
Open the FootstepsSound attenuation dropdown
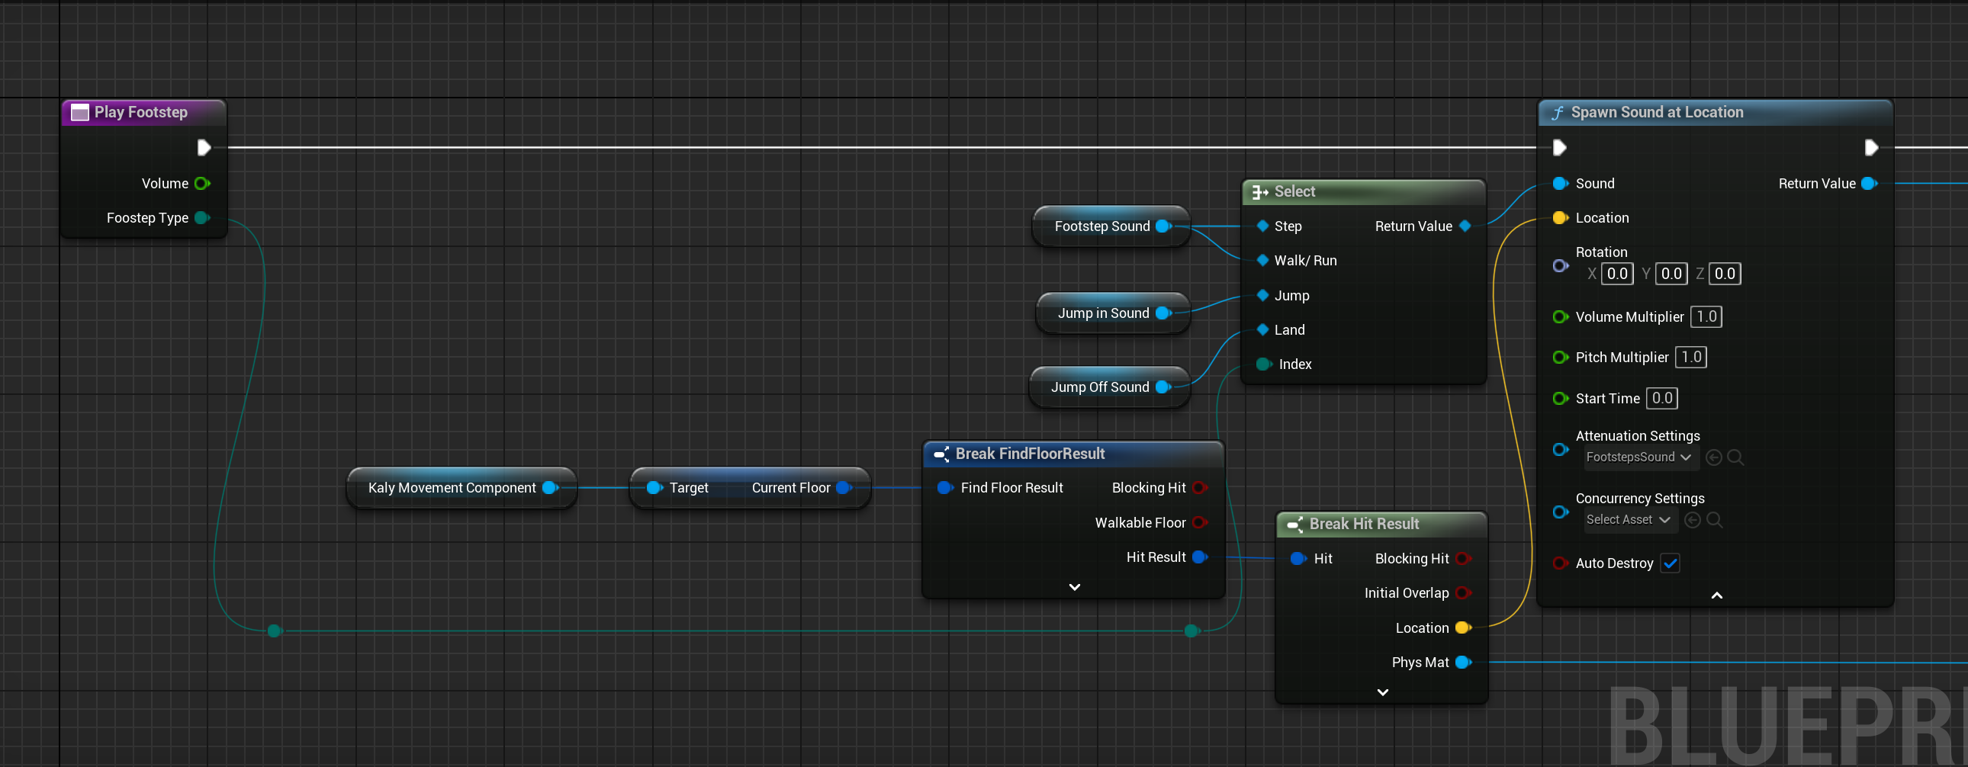click(x=1638, y=457)
